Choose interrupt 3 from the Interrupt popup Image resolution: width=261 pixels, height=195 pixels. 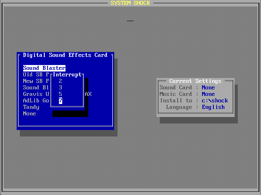[60, 88]
